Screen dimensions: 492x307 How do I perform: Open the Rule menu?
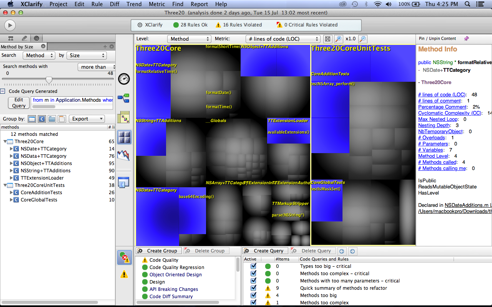(97, 4)
